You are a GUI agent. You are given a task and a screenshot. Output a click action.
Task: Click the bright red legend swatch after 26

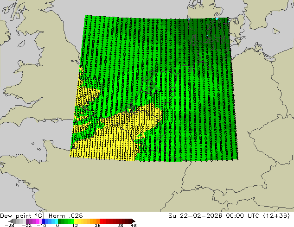101,221
